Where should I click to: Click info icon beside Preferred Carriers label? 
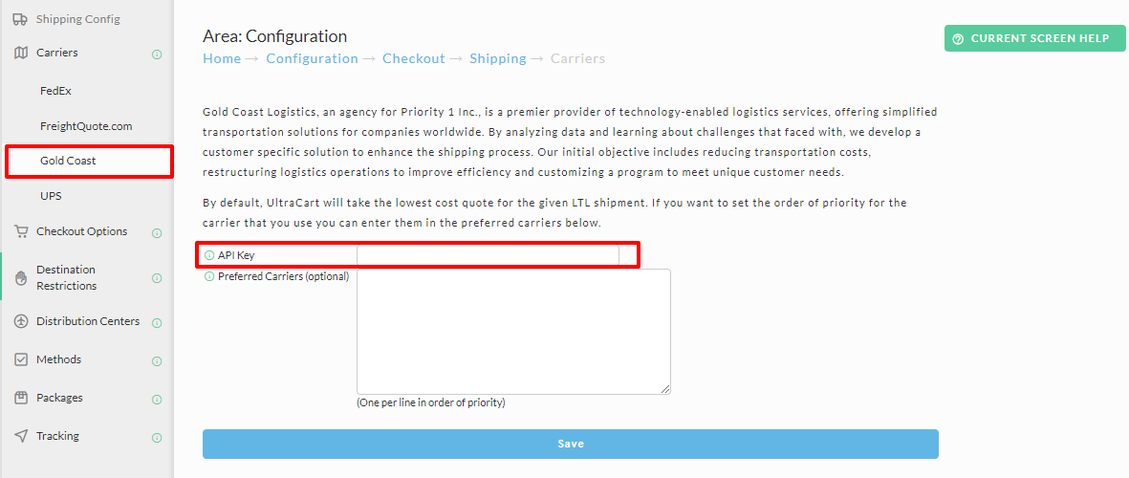209,276
